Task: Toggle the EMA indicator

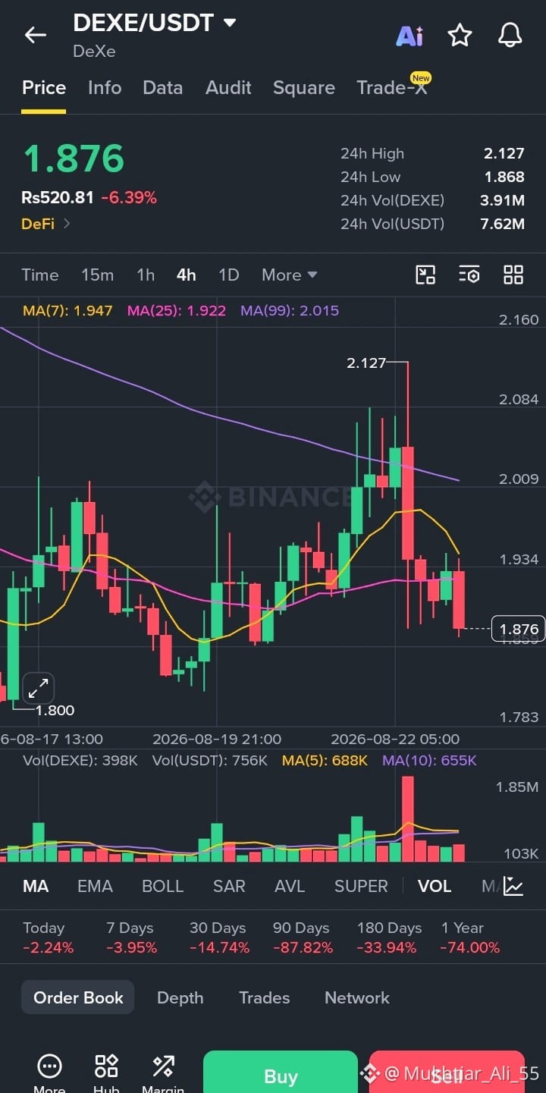Action: pyautogui.click(x=95, y=886)
